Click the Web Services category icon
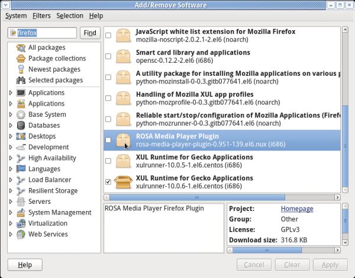 pos(21,234)
